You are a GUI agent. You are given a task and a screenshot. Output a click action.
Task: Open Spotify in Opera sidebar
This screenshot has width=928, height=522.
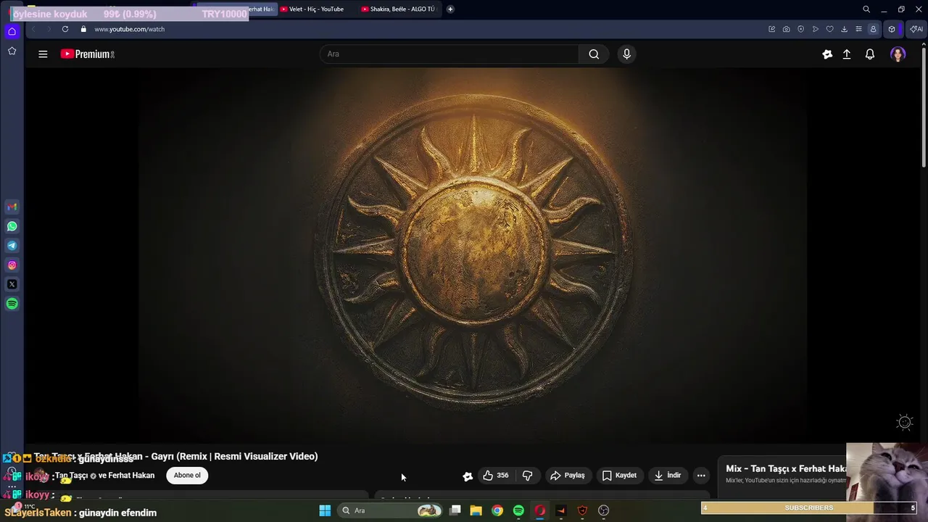pyautogui.click(x=12, y=304)
